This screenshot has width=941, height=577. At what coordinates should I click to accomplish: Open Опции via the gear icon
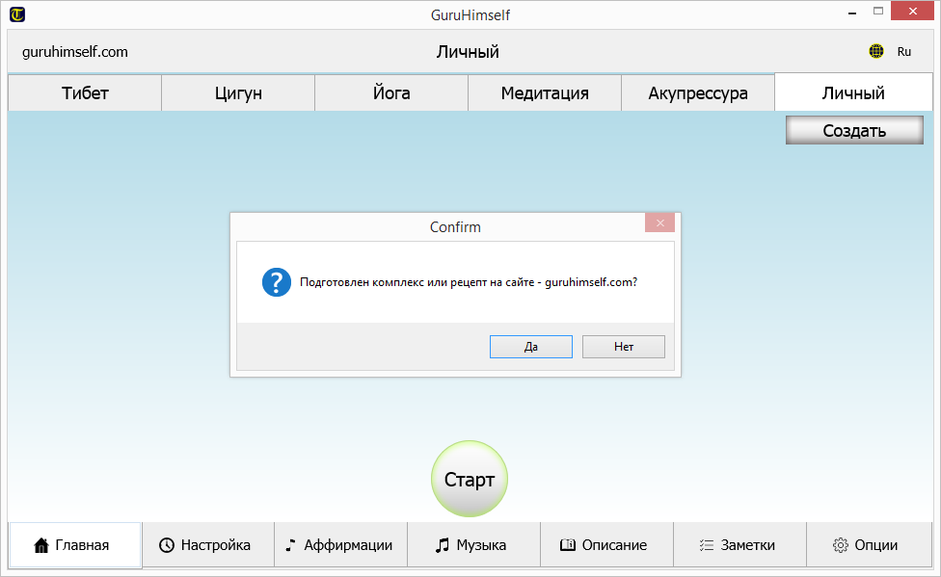pyautogui.click(x=840, y=545)
